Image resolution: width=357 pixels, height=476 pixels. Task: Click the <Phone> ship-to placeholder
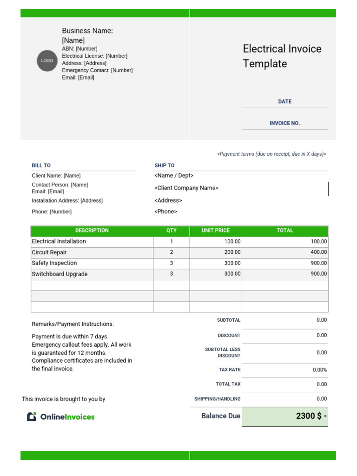tap(165, 212)
